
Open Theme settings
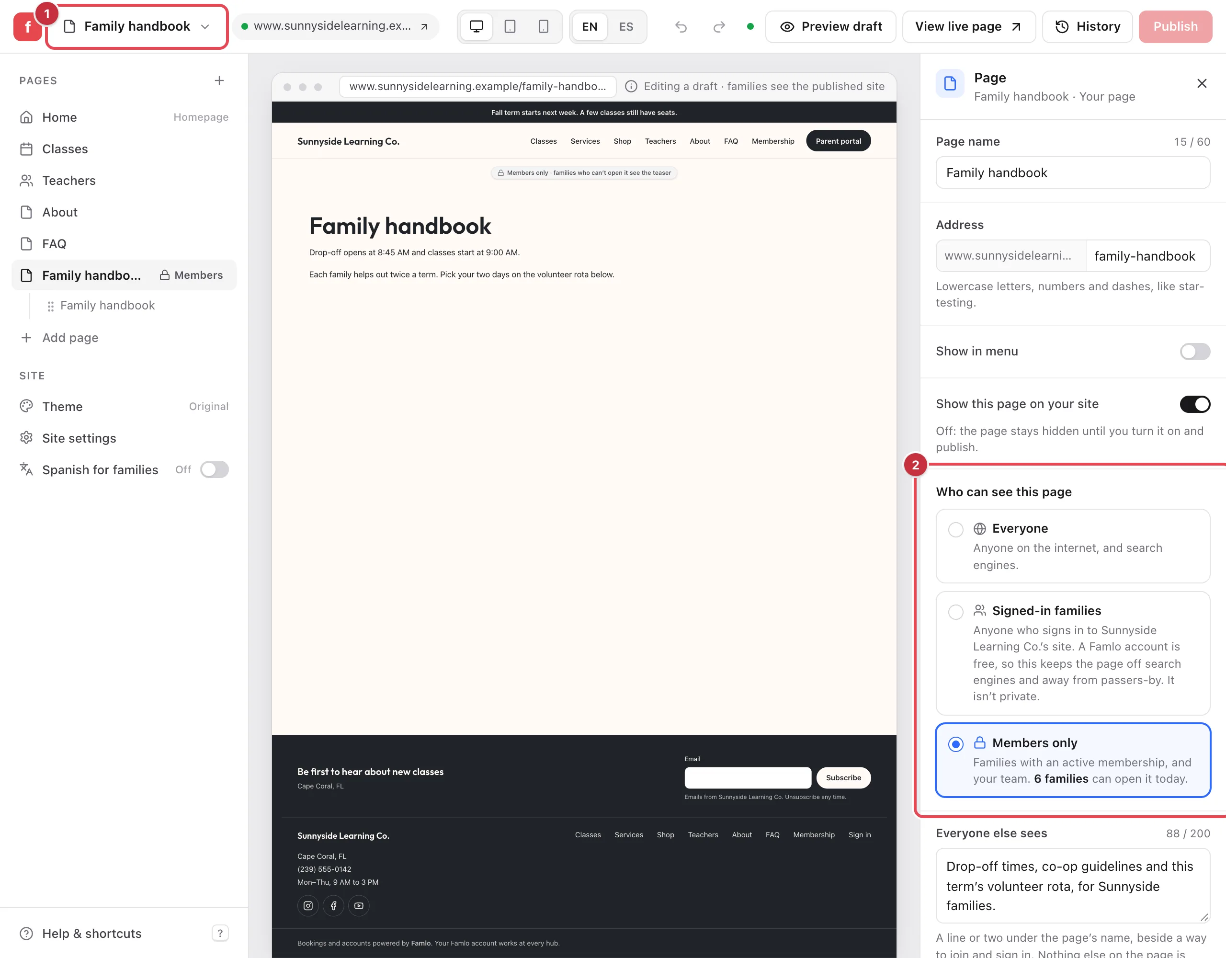124,406
